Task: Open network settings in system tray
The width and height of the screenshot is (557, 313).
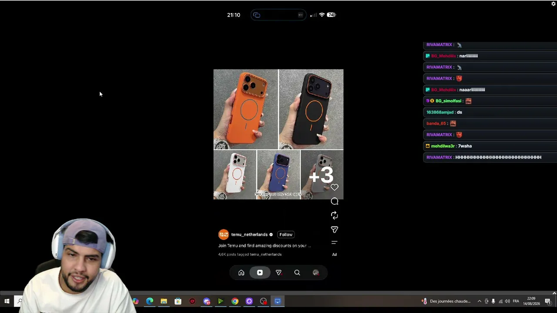Action: coord(500,301)
